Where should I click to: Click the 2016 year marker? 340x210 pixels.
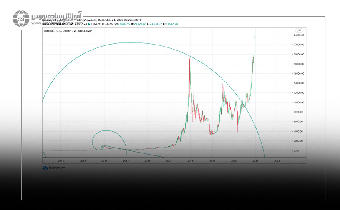click(x=147, y=160)
